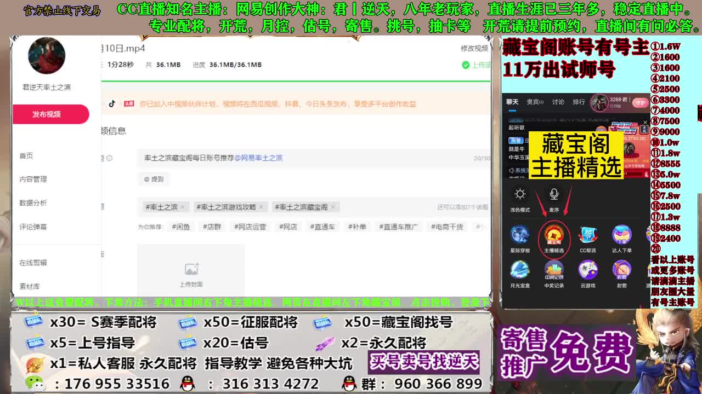Open the CC帮派 icon
702x394 pixels.
(x=587, y=235)
